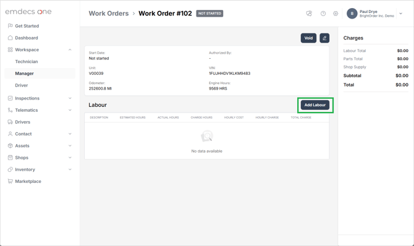This screenshot has height=246, width=414.
Task: Click the icon left of help in header
Action: 309,14
